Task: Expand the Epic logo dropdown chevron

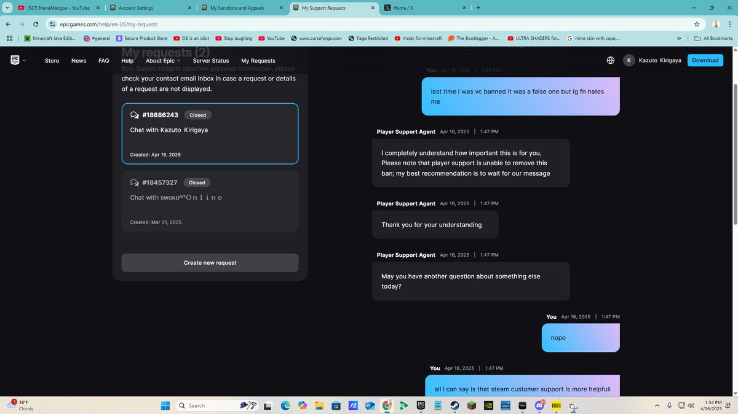Action: pos(25,61)
